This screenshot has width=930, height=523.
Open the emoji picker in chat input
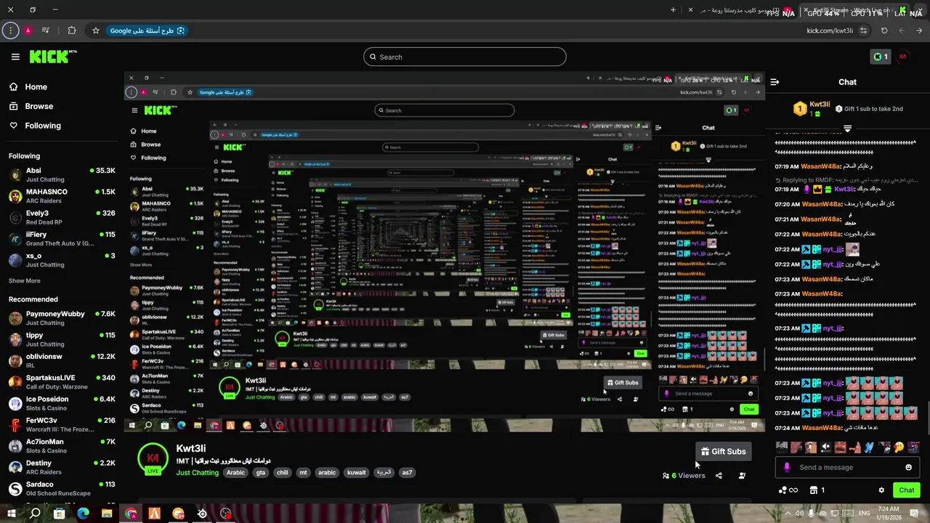(908, 467)
